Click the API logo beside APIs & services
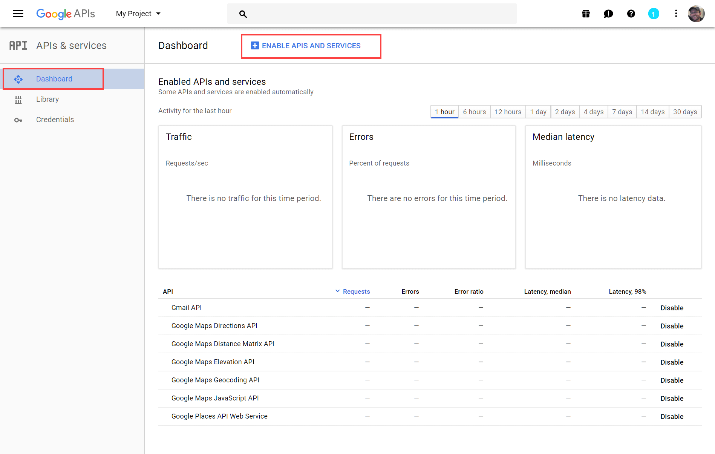This screenshot has width=715, height=454. click(18, 46)
